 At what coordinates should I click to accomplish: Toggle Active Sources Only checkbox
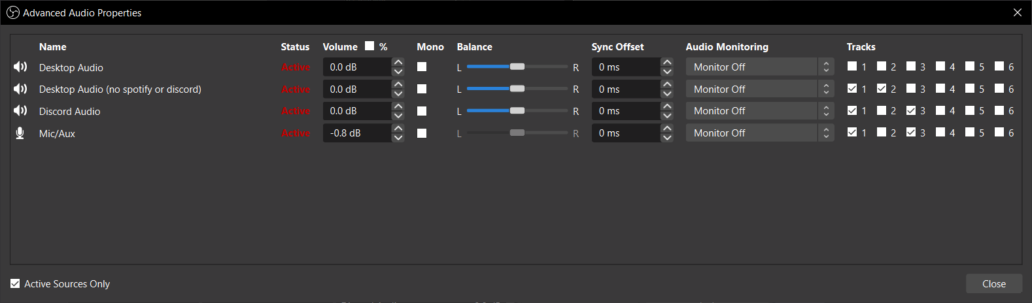[15, 283]
